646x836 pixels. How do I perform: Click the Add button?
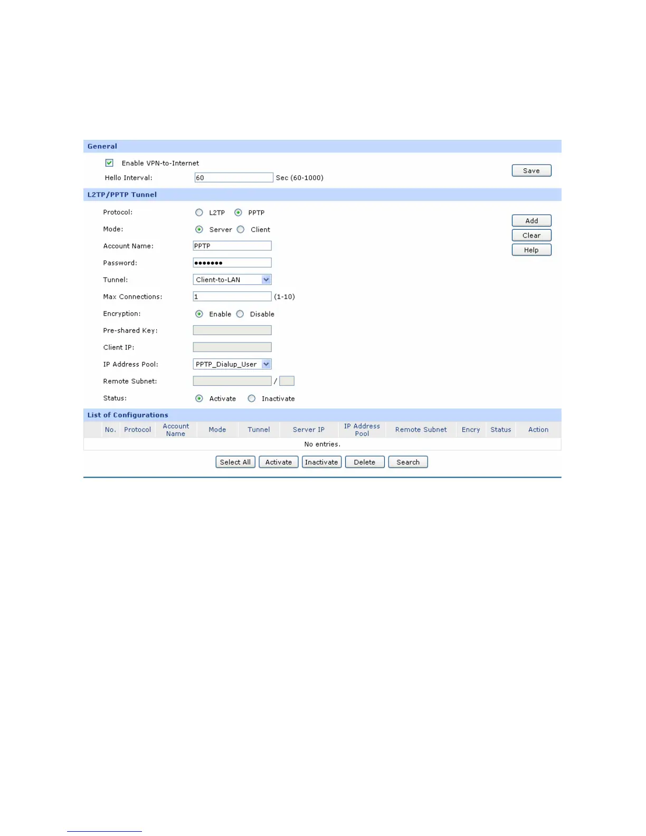[x=531, y=221]
